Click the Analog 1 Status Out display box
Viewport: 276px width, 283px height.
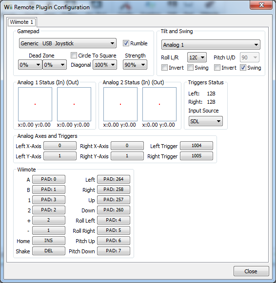point(74,104)
